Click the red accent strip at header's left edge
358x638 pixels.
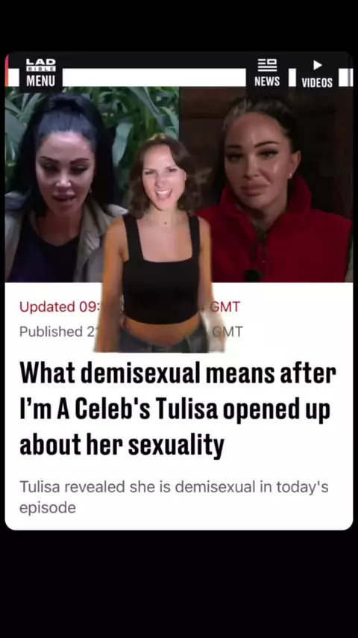[x=7, y=70]
